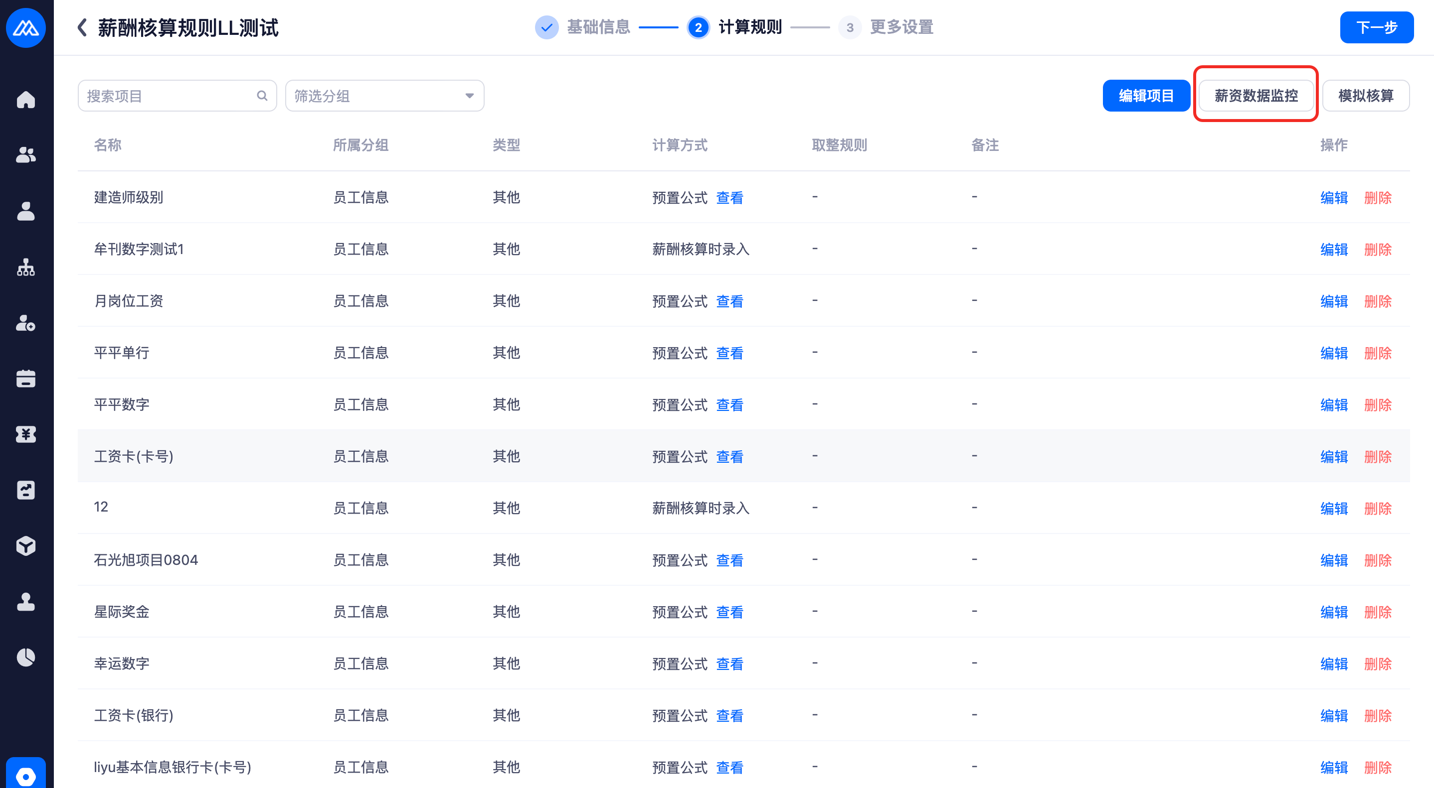Edit the 石光旭项目0804 row
This screenshot has height=788, width=1434.
point(1334,559)
